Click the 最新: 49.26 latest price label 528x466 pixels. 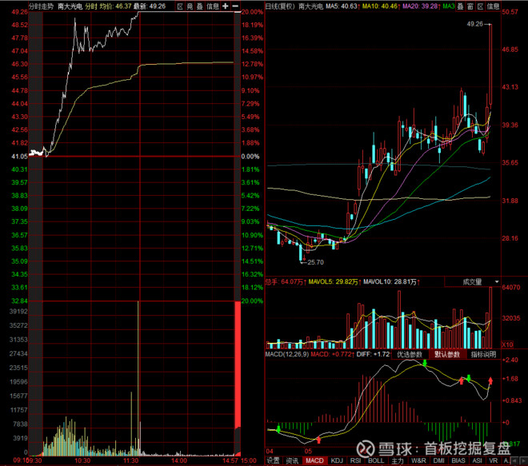click(x=150, y=6)
